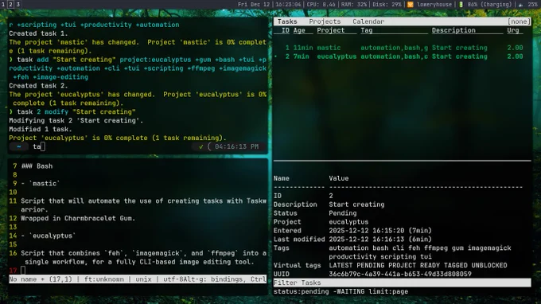Click the 'task 2 modify "Start creating"' command line

coord(76,111)
